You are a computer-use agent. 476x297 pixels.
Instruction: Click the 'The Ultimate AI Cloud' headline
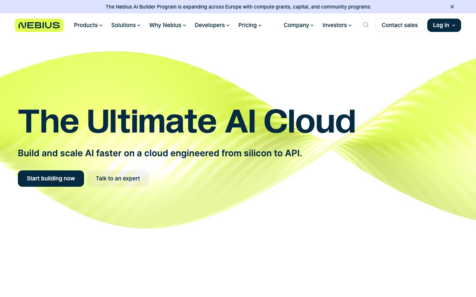[187, 121]
